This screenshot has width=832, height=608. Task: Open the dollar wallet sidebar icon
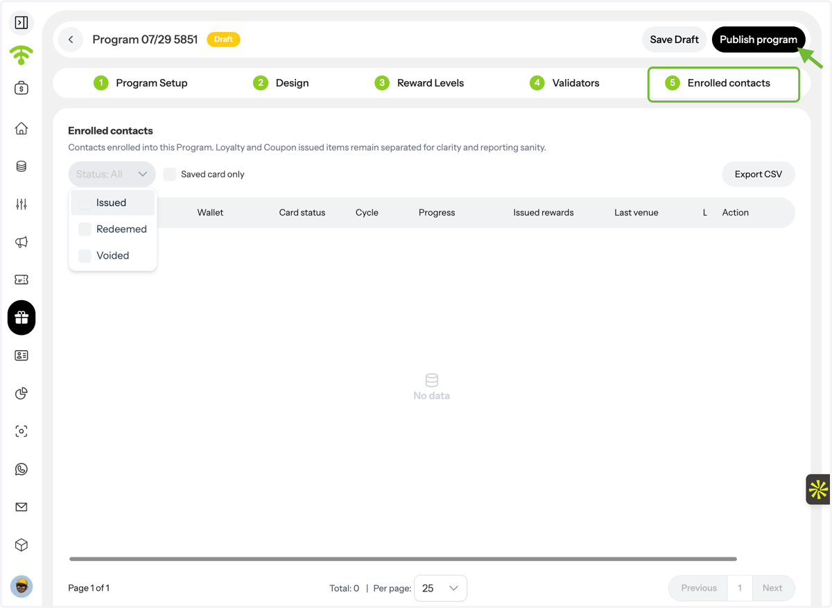21,88
